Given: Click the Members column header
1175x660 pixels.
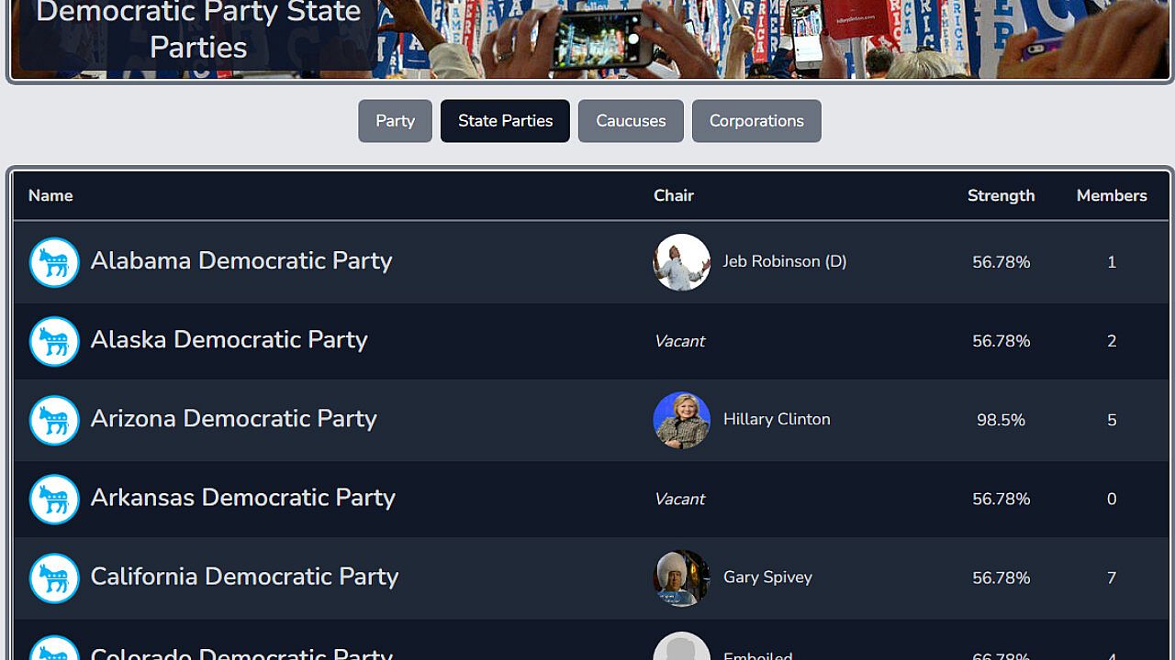Looking at the screenshot, I should [1112, 196].
